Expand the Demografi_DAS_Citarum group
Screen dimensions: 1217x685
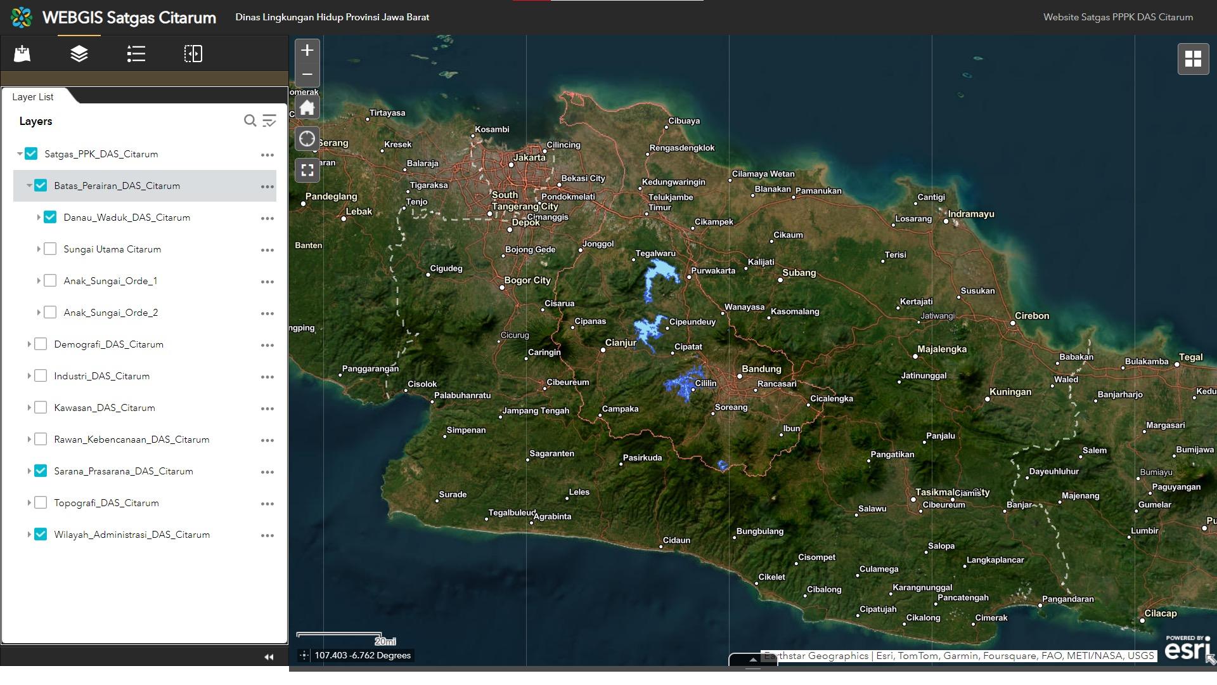[29, 344]
